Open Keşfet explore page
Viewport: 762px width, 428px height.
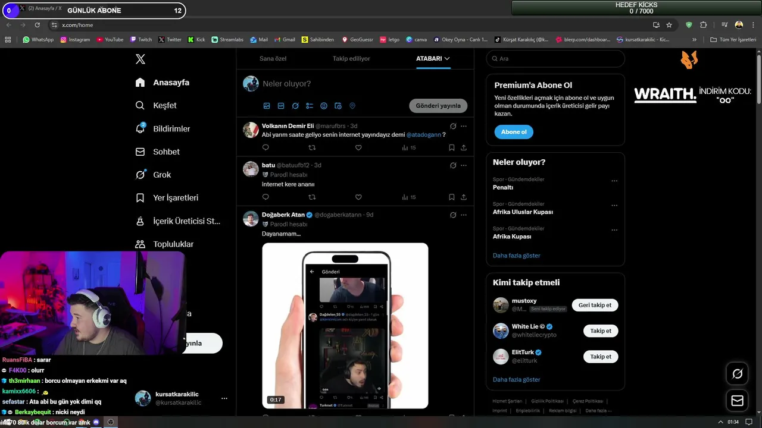(x=156, y=105)
